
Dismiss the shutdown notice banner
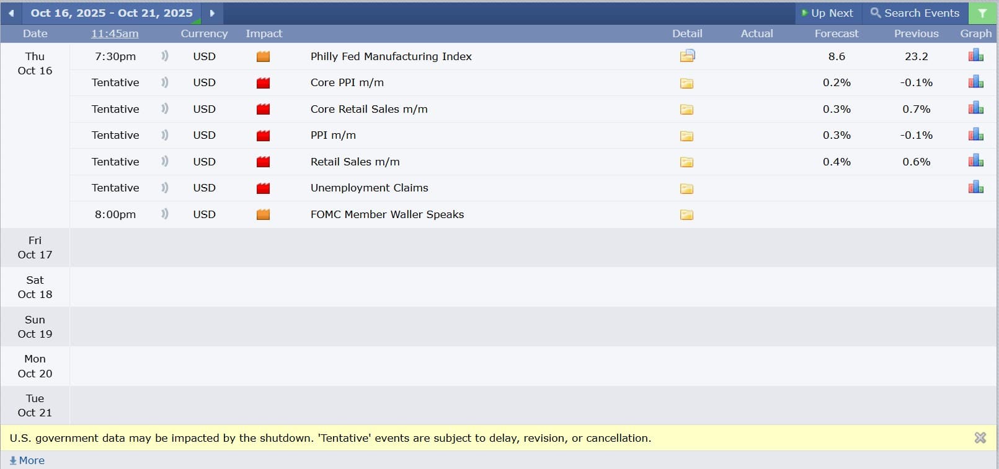click(980, 438)
